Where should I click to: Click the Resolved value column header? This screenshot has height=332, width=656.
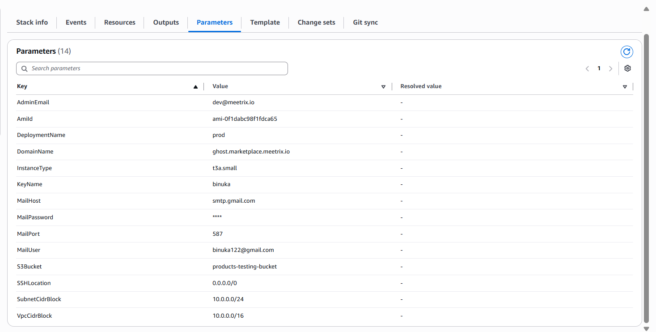(421, 86)
